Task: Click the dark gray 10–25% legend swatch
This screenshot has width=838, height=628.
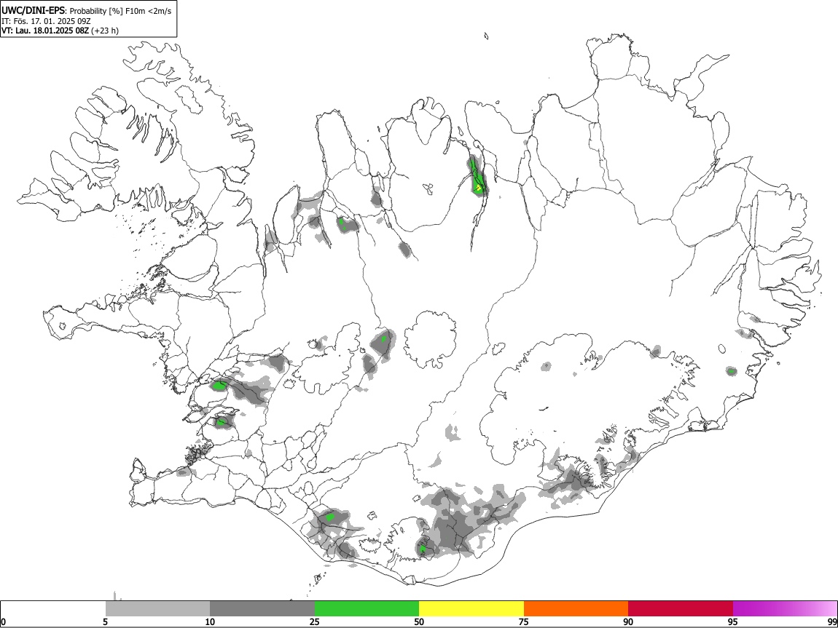Action: 262,609
